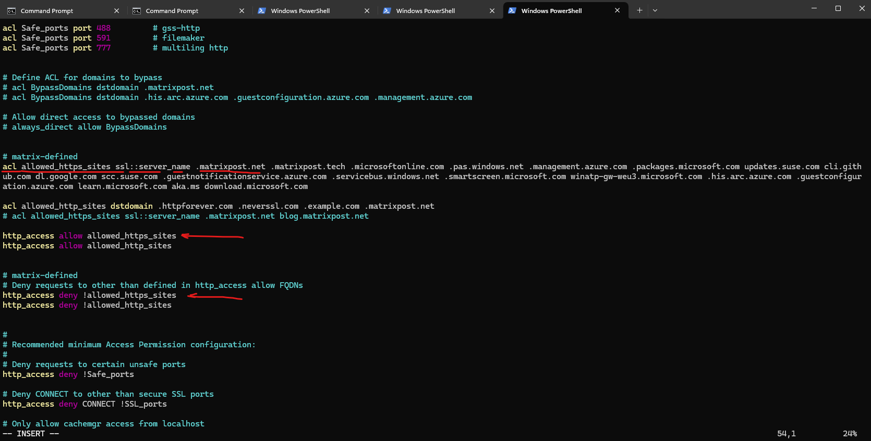
Task: Click 'updates.suse.com' domain entry
Action: [x=782, y=167]
